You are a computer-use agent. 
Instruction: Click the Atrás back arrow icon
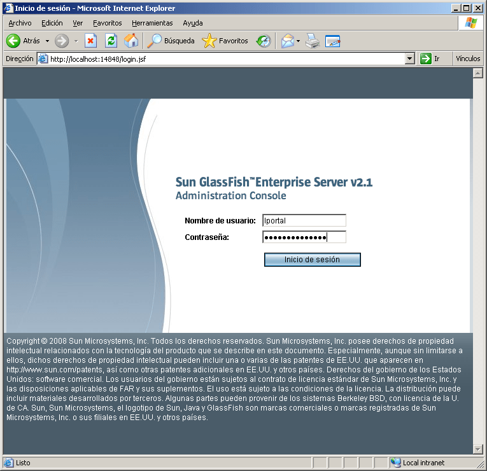(x=13, y=41)
